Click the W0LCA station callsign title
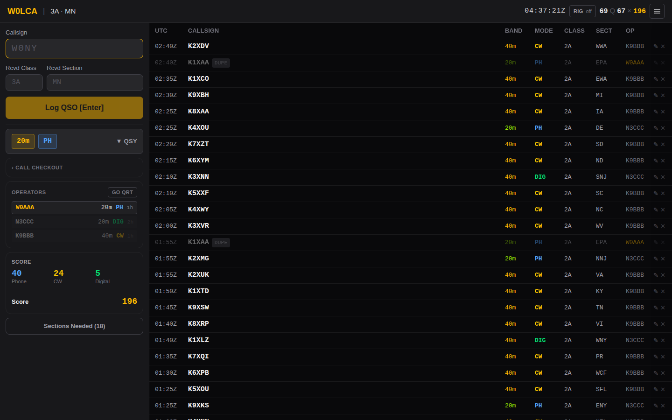This screenshot has height=420, width=672. [x=22, y=11]
